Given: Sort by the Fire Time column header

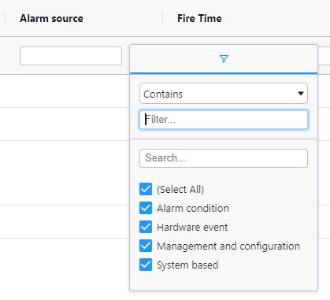Looking at the screenshot, I should pos(199,19).
